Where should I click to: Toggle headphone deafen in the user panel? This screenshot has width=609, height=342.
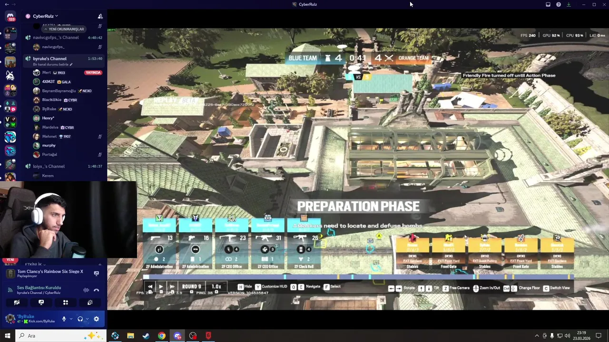80,319
